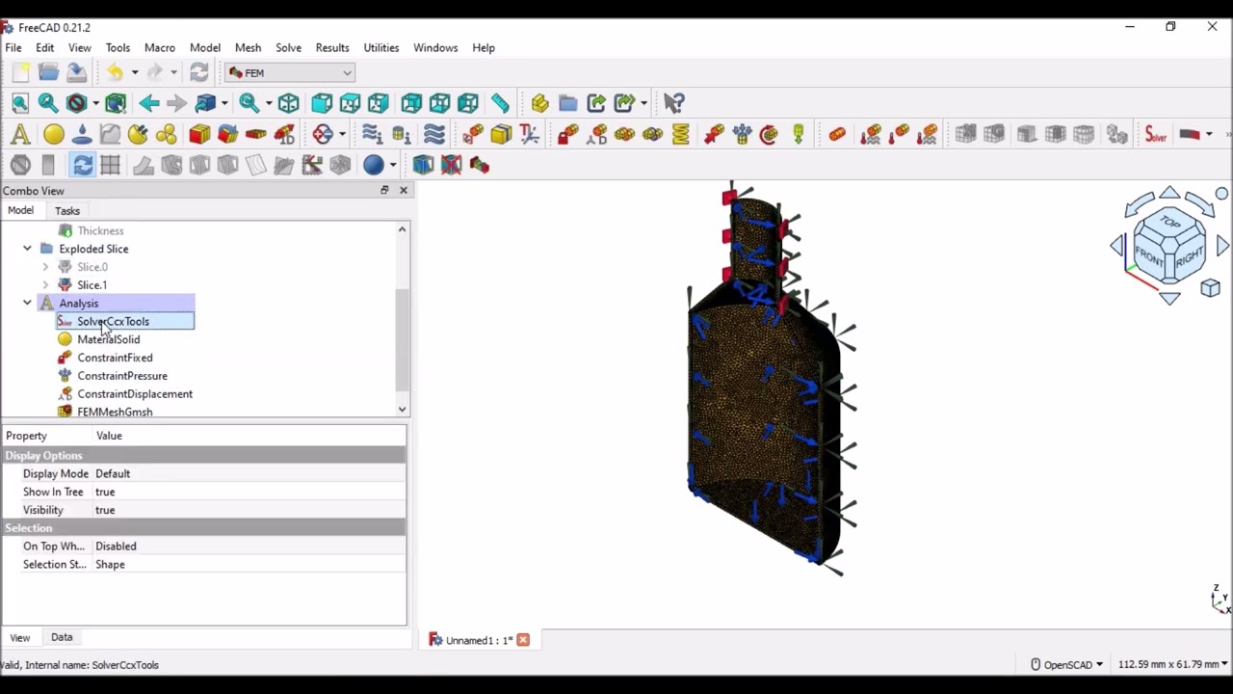Click the Display Mode Default value
This screenshot has height=694, width=1233.
(249, 473)
